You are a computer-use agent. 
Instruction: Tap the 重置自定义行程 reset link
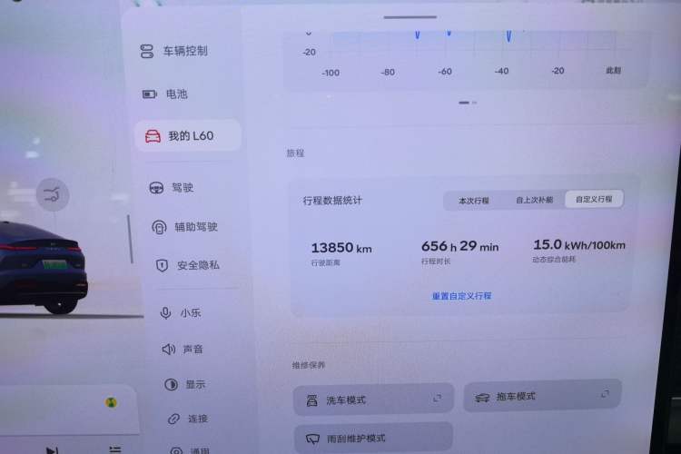461,296
